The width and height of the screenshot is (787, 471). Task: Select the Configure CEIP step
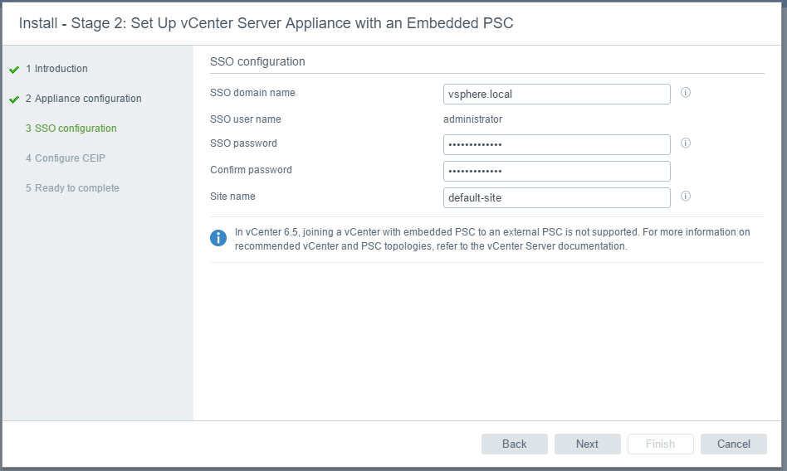[x=66, y=158]
